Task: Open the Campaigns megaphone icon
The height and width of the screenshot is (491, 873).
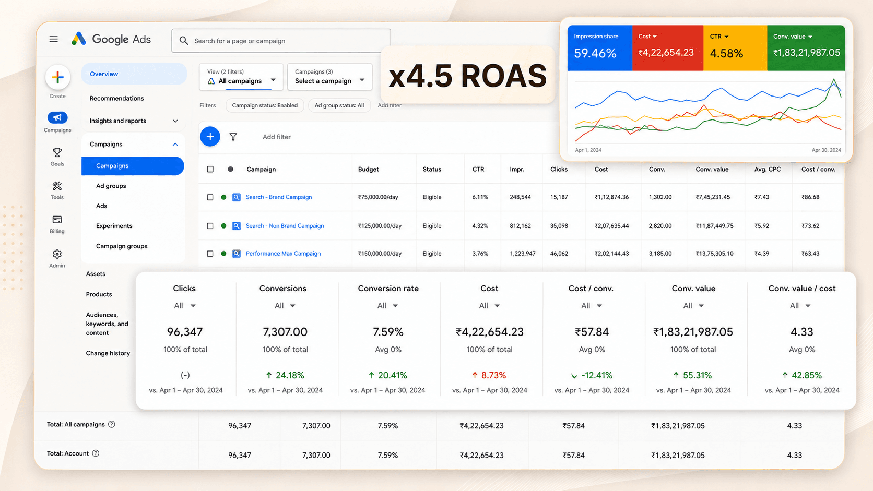Action: 57,118
